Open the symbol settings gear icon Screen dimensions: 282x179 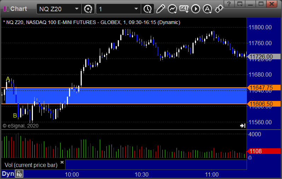88,9
